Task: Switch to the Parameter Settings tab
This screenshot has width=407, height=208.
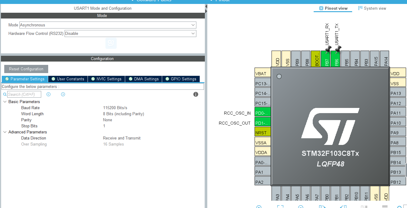Action: point(25,79)
